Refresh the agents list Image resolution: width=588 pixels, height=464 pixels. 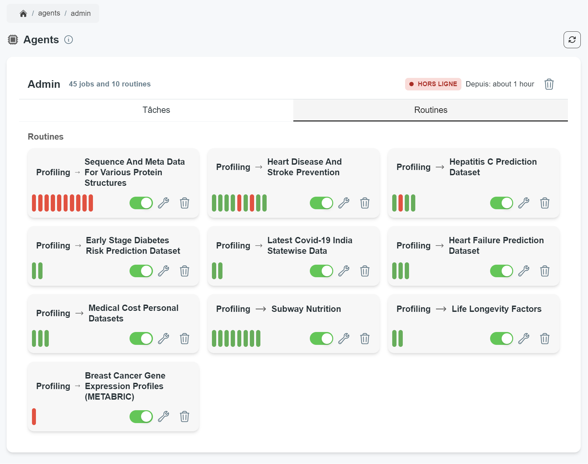[x=572, y=40]
